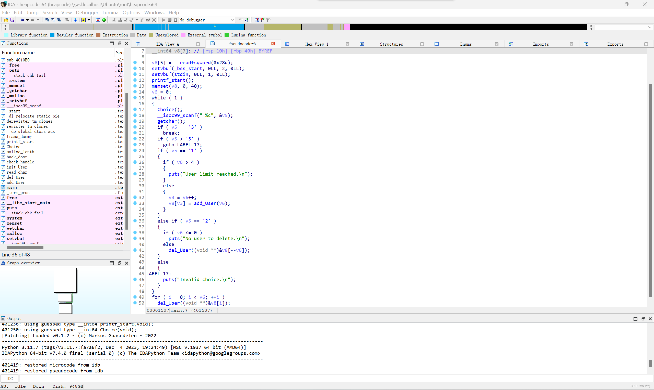Open the No debugger dropdown
This screenshot has height=390, width=654.
pyautogui.click(x=232, y=20)
